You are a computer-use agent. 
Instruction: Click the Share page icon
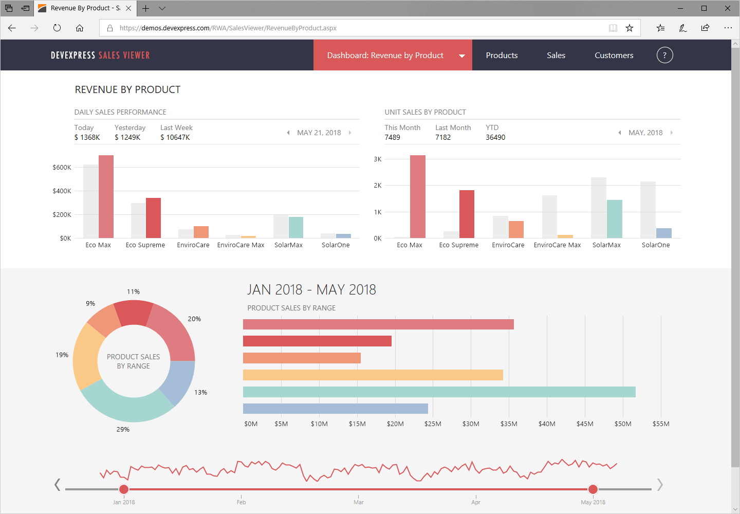click(705, 28)
